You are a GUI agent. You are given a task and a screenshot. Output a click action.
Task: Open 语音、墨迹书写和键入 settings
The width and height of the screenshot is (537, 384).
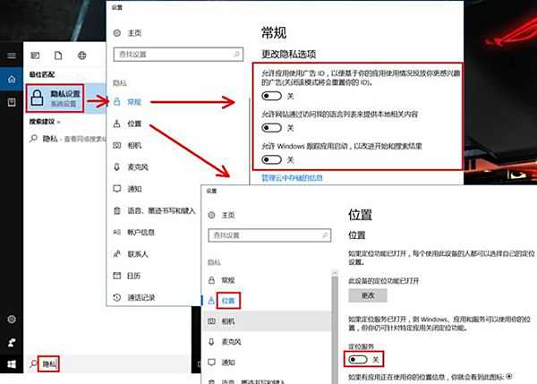(161, 210)
